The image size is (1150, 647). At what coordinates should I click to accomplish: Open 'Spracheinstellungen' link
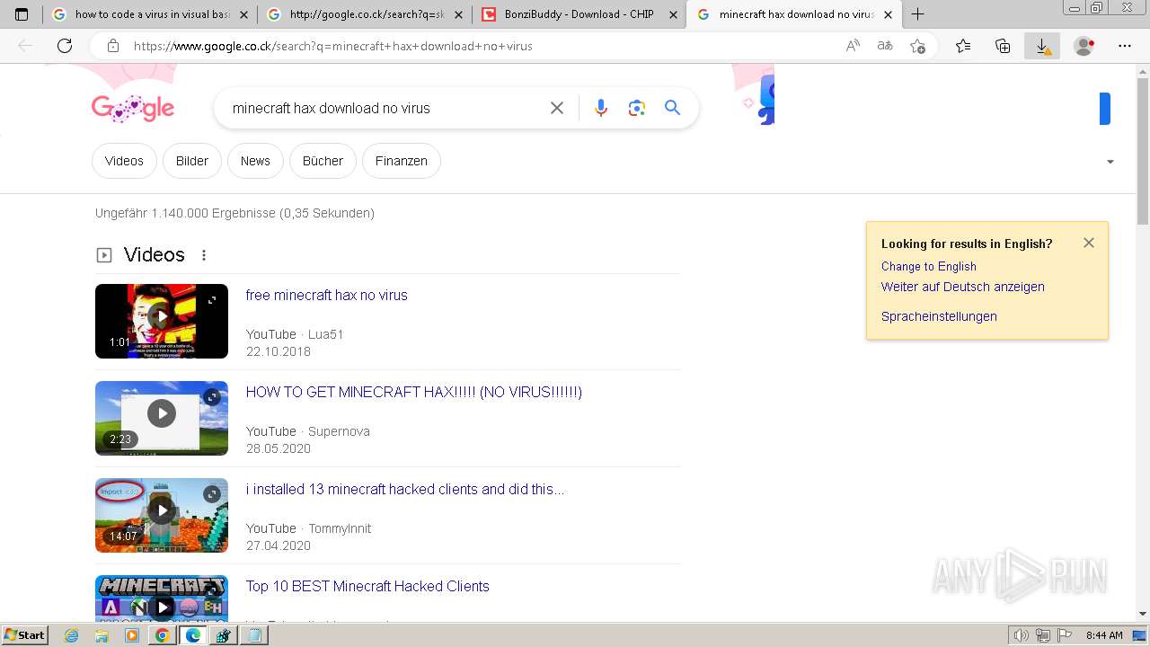(939, 316)
